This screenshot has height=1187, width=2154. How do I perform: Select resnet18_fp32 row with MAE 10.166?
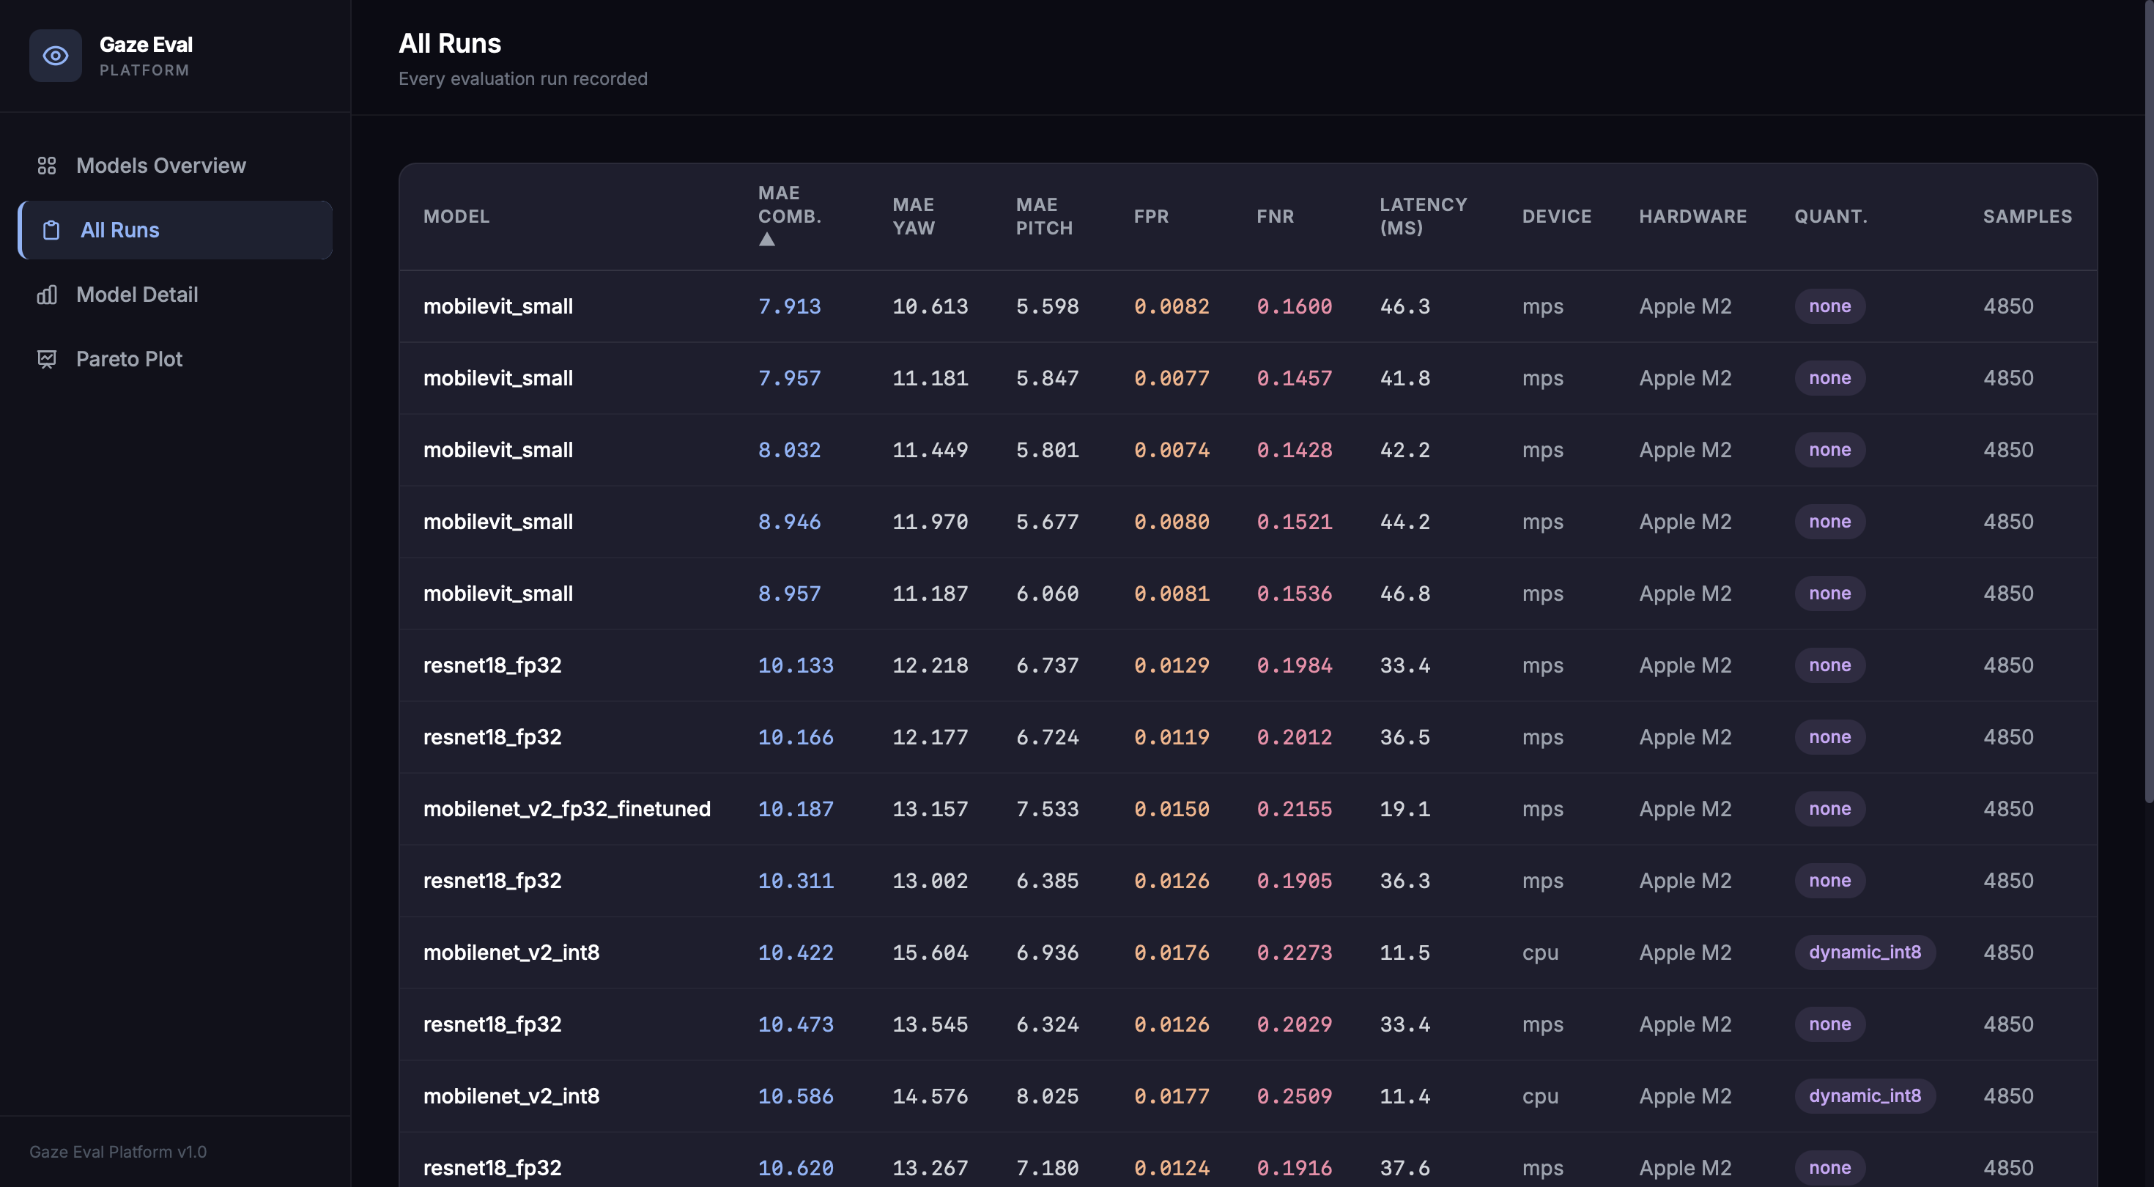[1248, 738]
